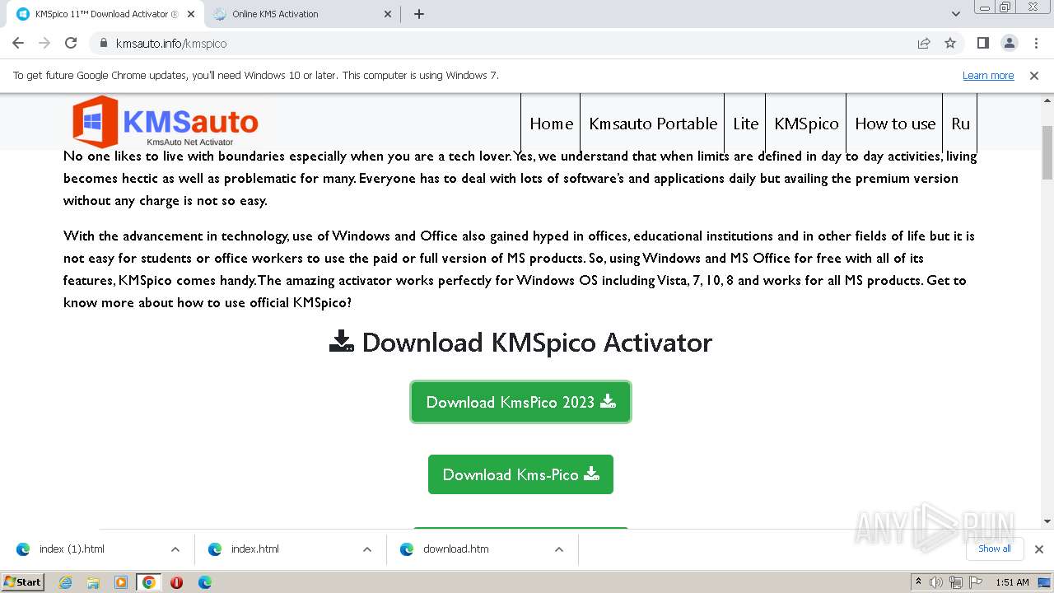Click the Chrome taskbar icon

149,582
